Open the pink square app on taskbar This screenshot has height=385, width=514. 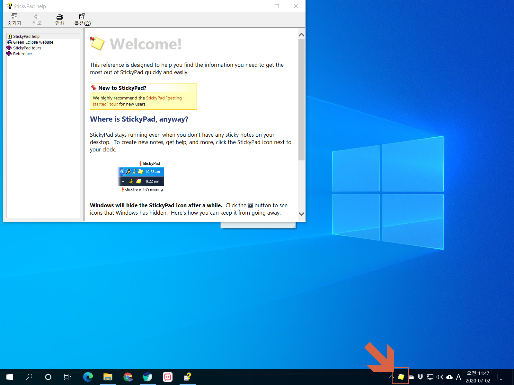[x=168, y=377]
